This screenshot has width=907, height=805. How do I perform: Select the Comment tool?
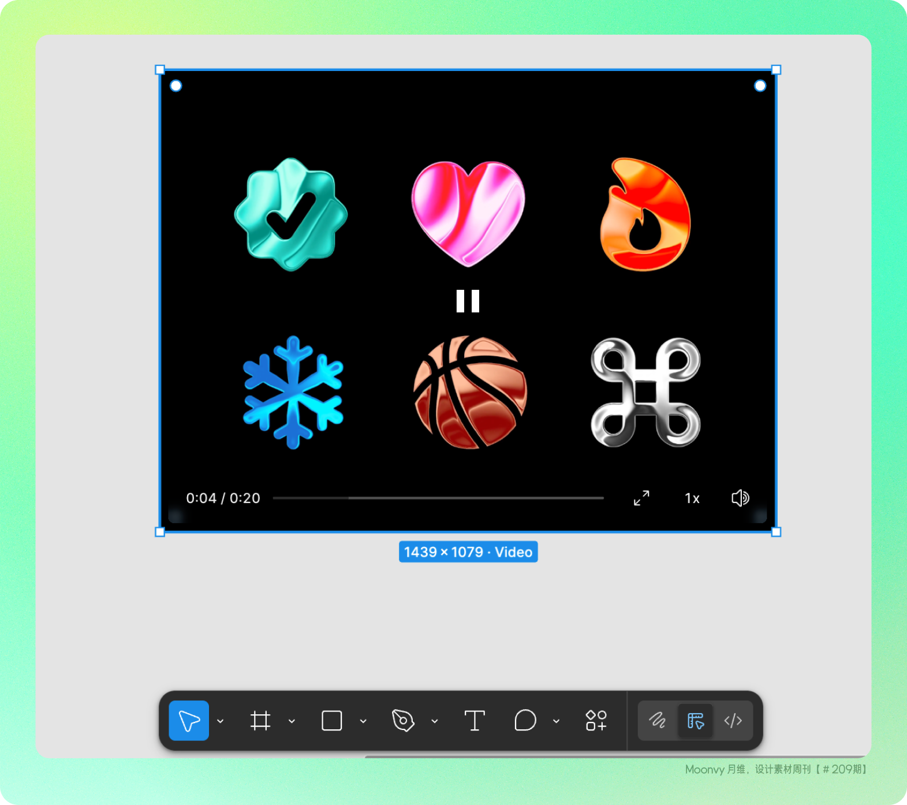pos(525,721)
